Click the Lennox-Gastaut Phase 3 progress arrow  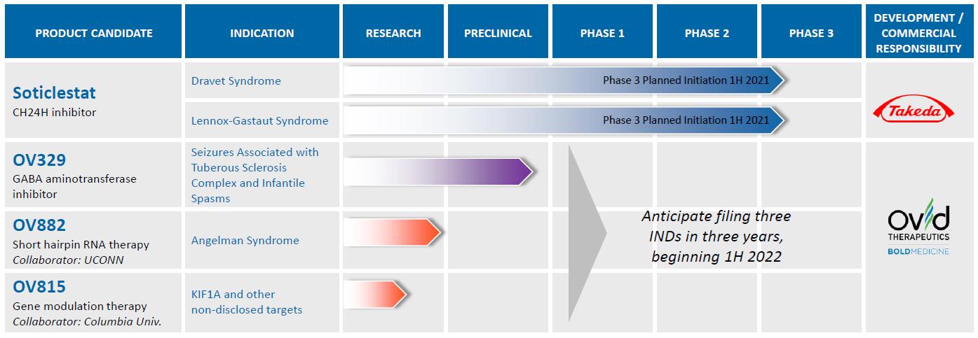(561, 120)
